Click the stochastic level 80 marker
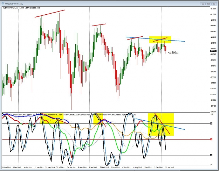Viewport: 219px width, 171px height. (211, 123)
